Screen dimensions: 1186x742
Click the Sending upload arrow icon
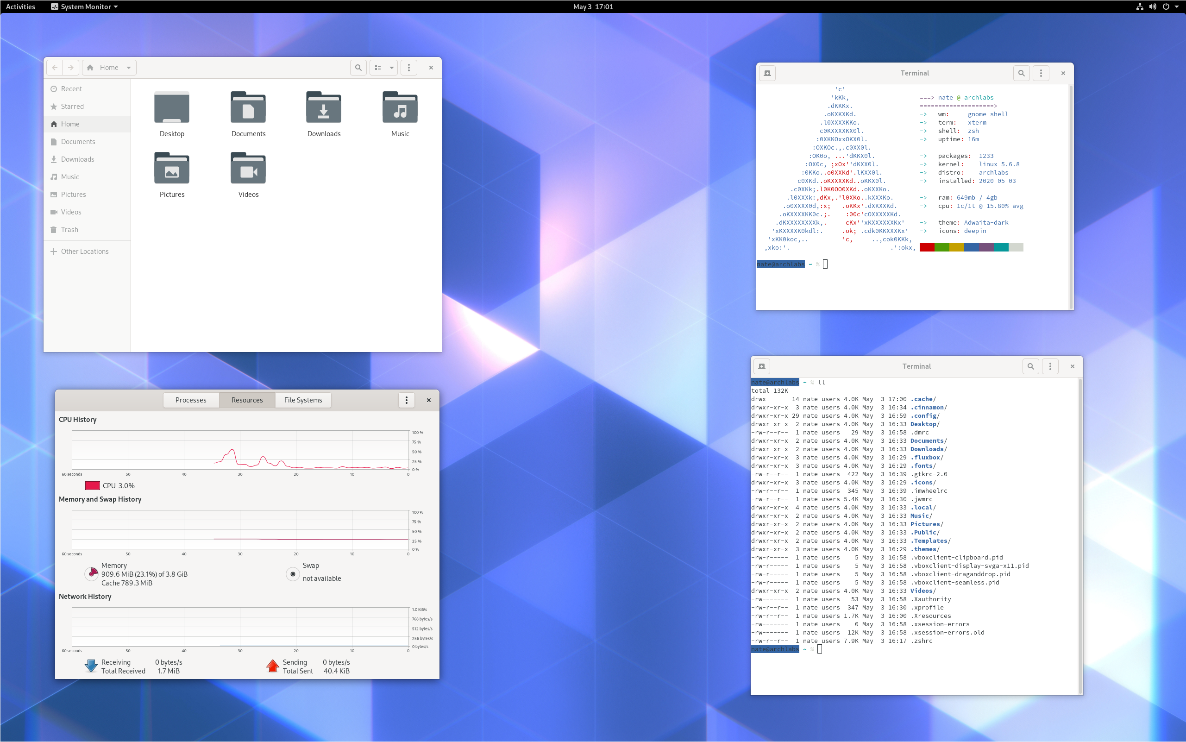tap(272, 666)
